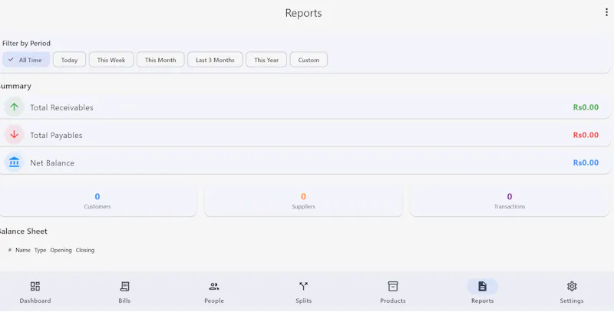This screenshot has width=614, height=312.
Task: Open the three-dot overflow menu
Action: tap(606, 12)
